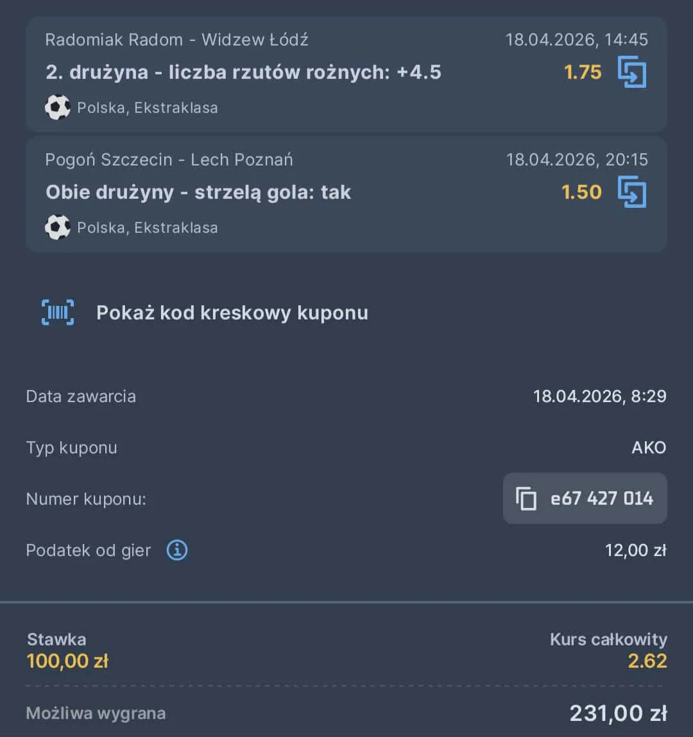Open gaming tax info via the info icon
Image resolution: width=693 pixels, height=737 pixels.
point(177,550)
